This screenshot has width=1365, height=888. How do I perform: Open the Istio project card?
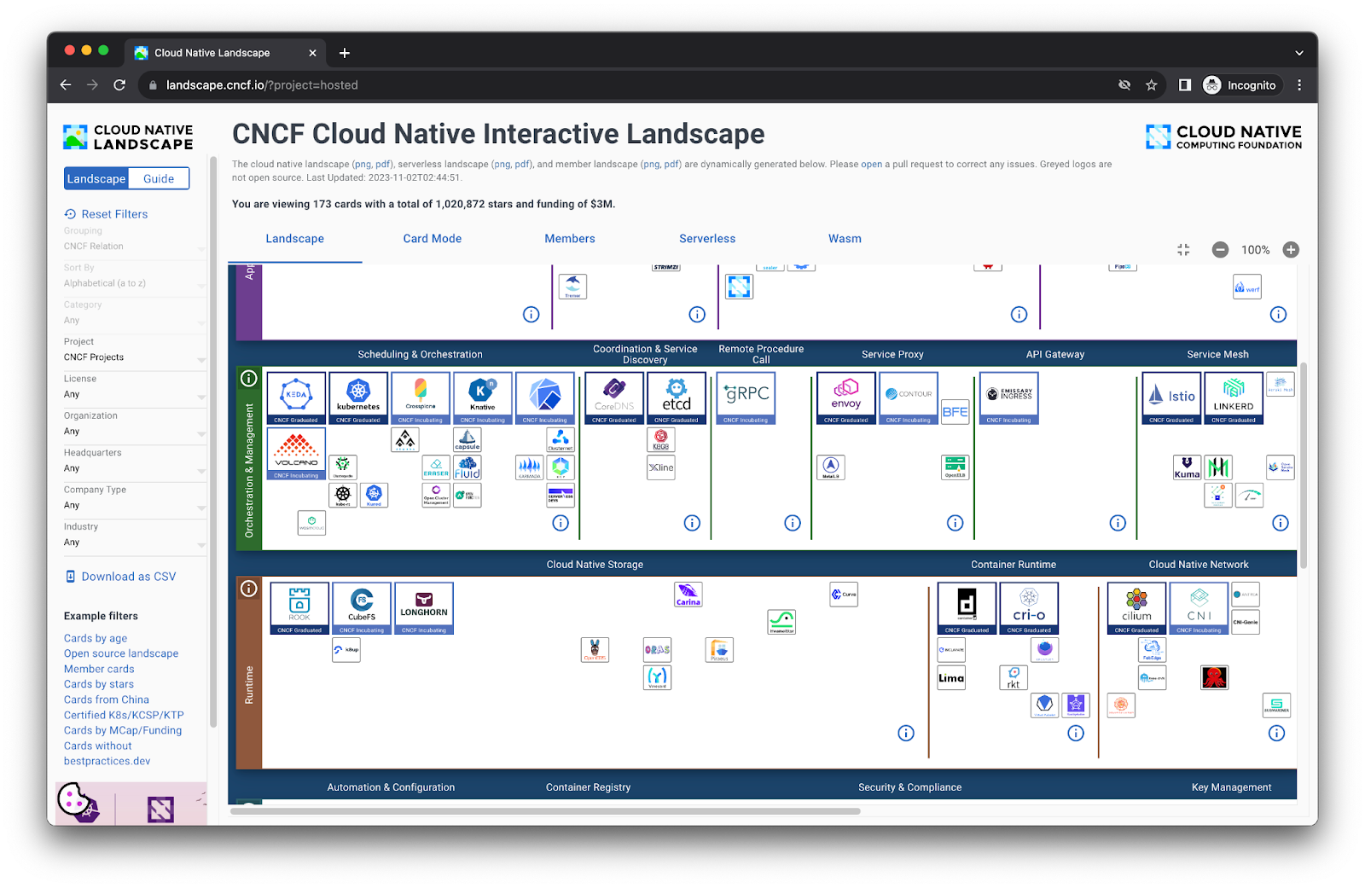1171,398
